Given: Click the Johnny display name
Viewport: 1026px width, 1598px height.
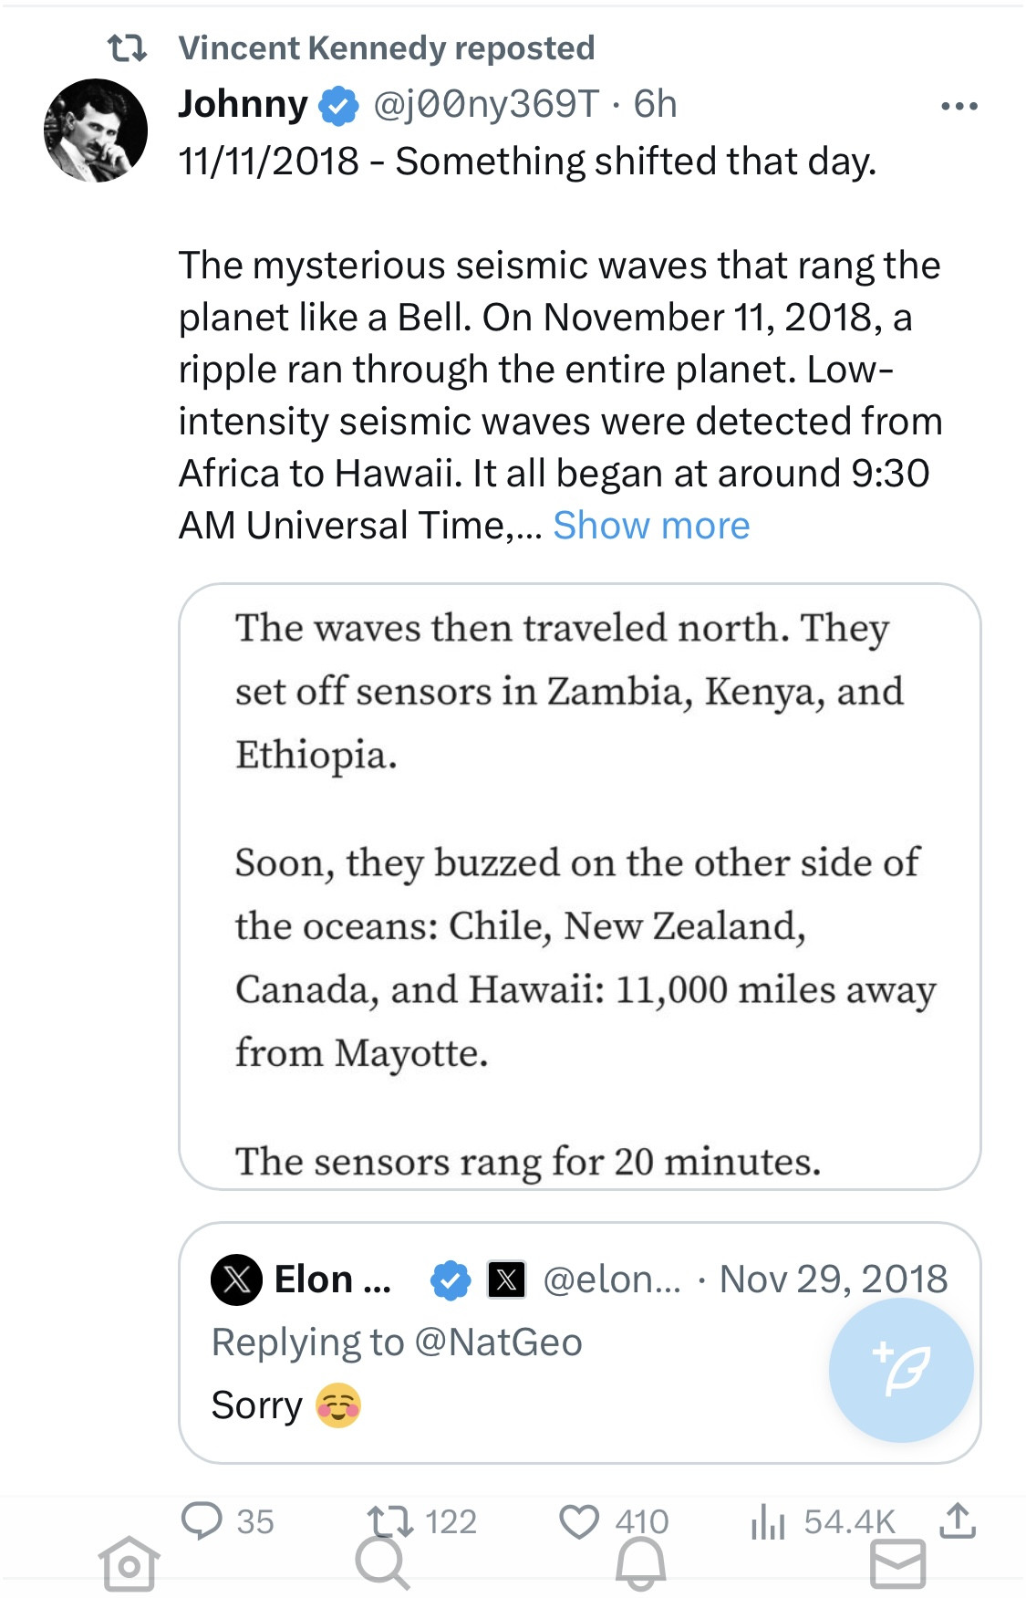Looking at the screenshot, I should 243,105.
